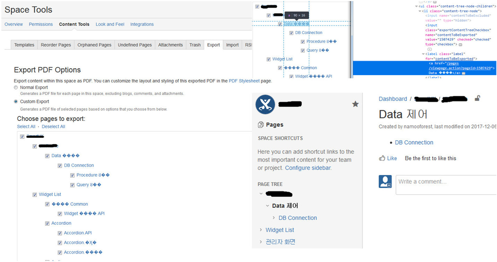Click the Configure sidebar link

point(307,168)
